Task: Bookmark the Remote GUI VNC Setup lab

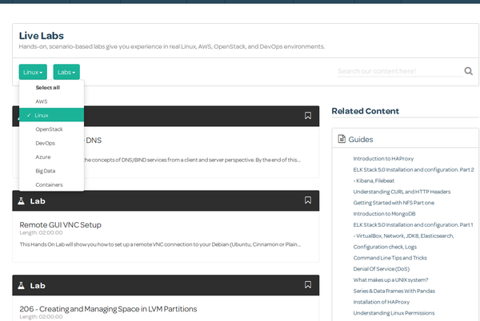Action: click(x=308, y=200)
